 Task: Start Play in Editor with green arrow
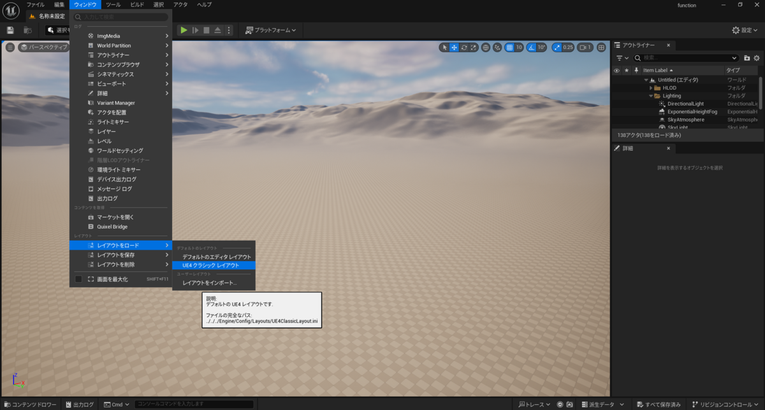point(184,30)
